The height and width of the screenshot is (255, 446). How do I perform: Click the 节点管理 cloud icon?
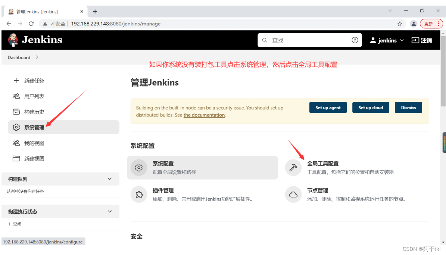293,195
